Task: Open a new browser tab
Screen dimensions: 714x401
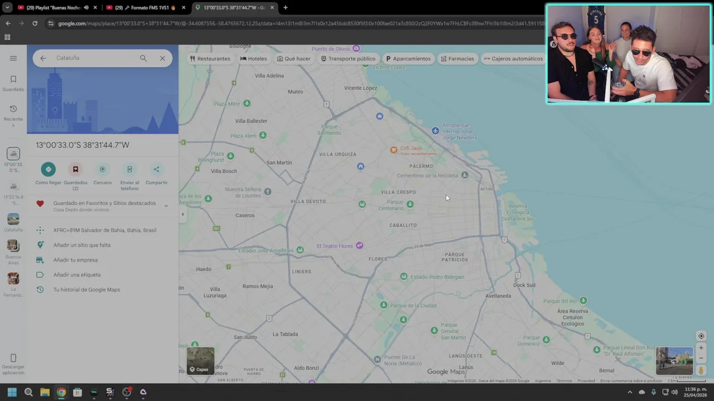Action: (286, 8)
